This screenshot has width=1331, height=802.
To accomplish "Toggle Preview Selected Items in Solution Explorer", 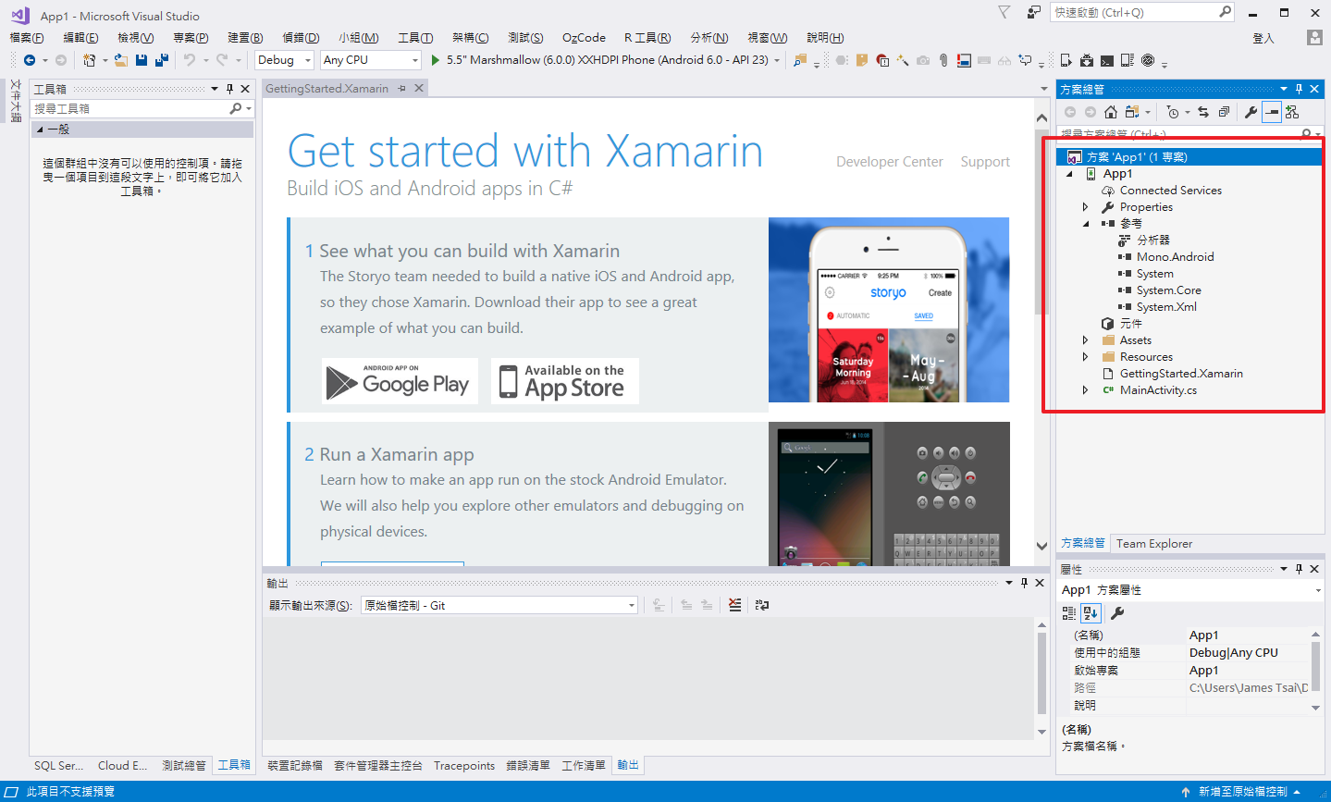I will click(1272, 112).
